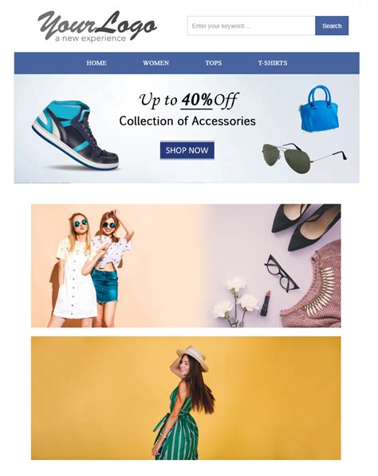
Task: Click the keyword search input field
Action: (251, 26)
